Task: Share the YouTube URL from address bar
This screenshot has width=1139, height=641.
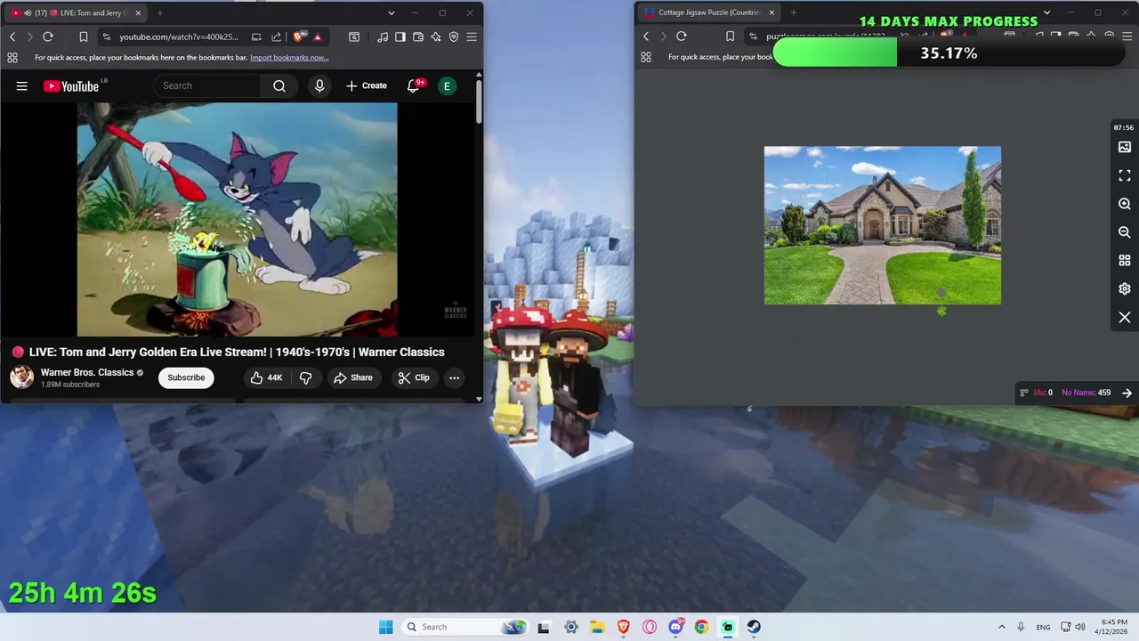Action: coord(276,37)
